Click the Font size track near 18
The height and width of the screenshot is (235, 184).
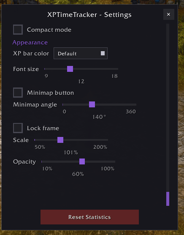(x=115, y=69)
